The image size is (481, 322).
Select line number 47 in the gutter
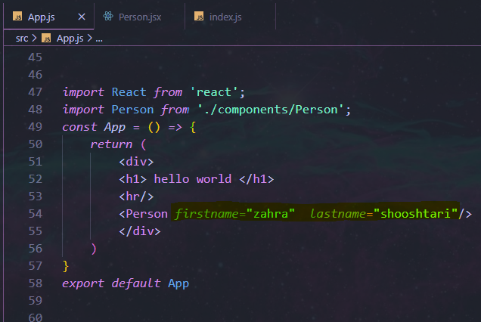(35, 92)
